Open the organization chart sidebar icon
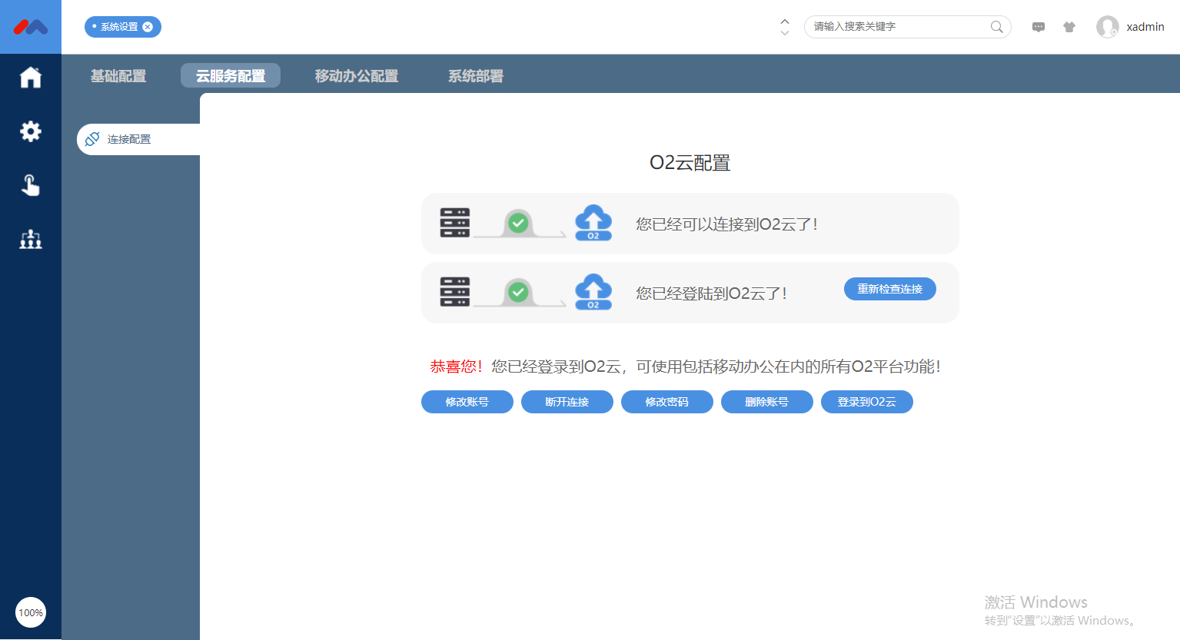Screen dimensions: 1180x640 click(x=31, y=239)
